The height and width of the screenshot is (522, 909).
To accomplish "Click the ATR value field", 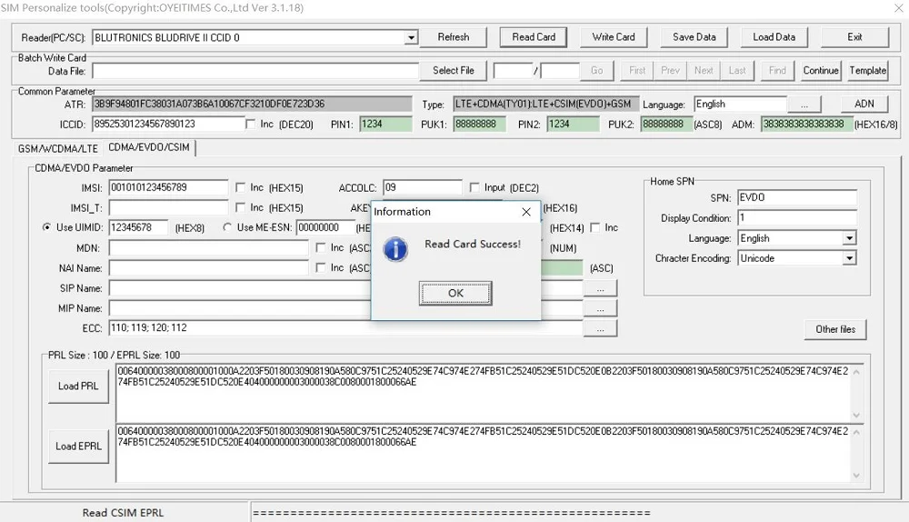I will (x=252, y=105).
